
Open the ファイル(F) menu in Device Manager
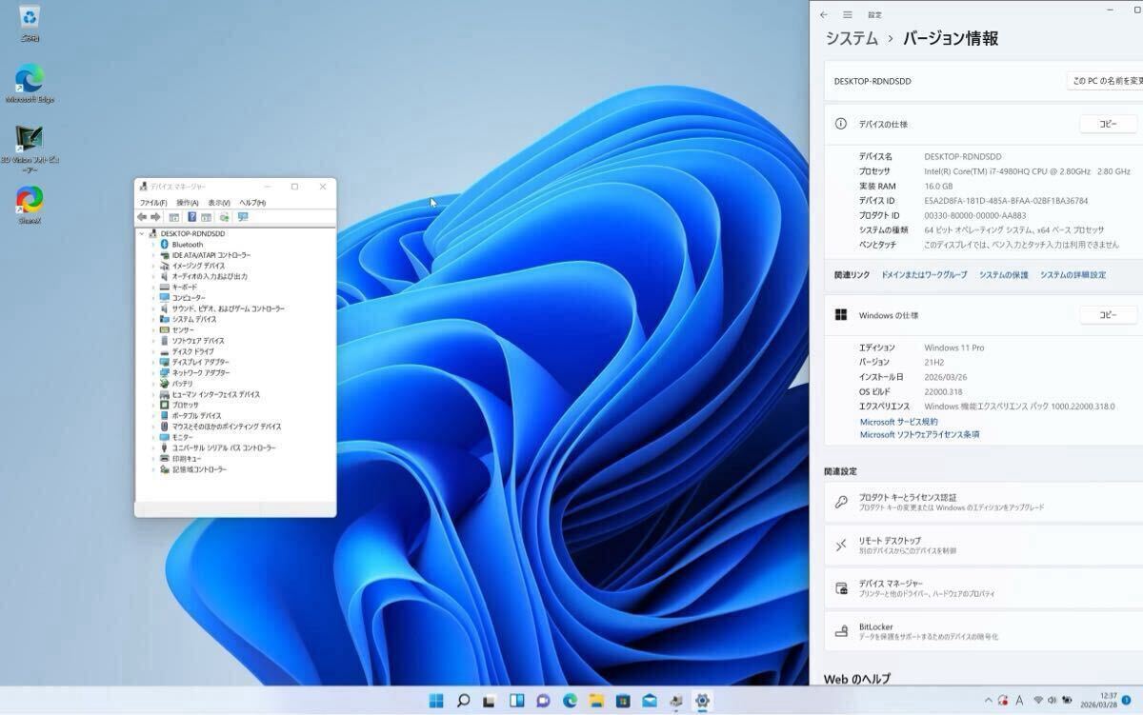pos(152,203)
